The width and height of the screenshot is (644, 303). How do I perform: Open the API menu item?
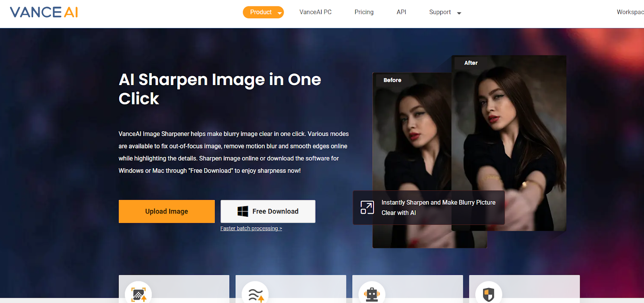(x=401, y=12)
